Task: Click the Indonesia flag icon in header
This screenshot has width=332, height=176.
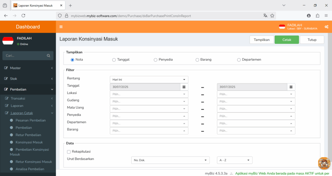Action: [x=282, y=27]
